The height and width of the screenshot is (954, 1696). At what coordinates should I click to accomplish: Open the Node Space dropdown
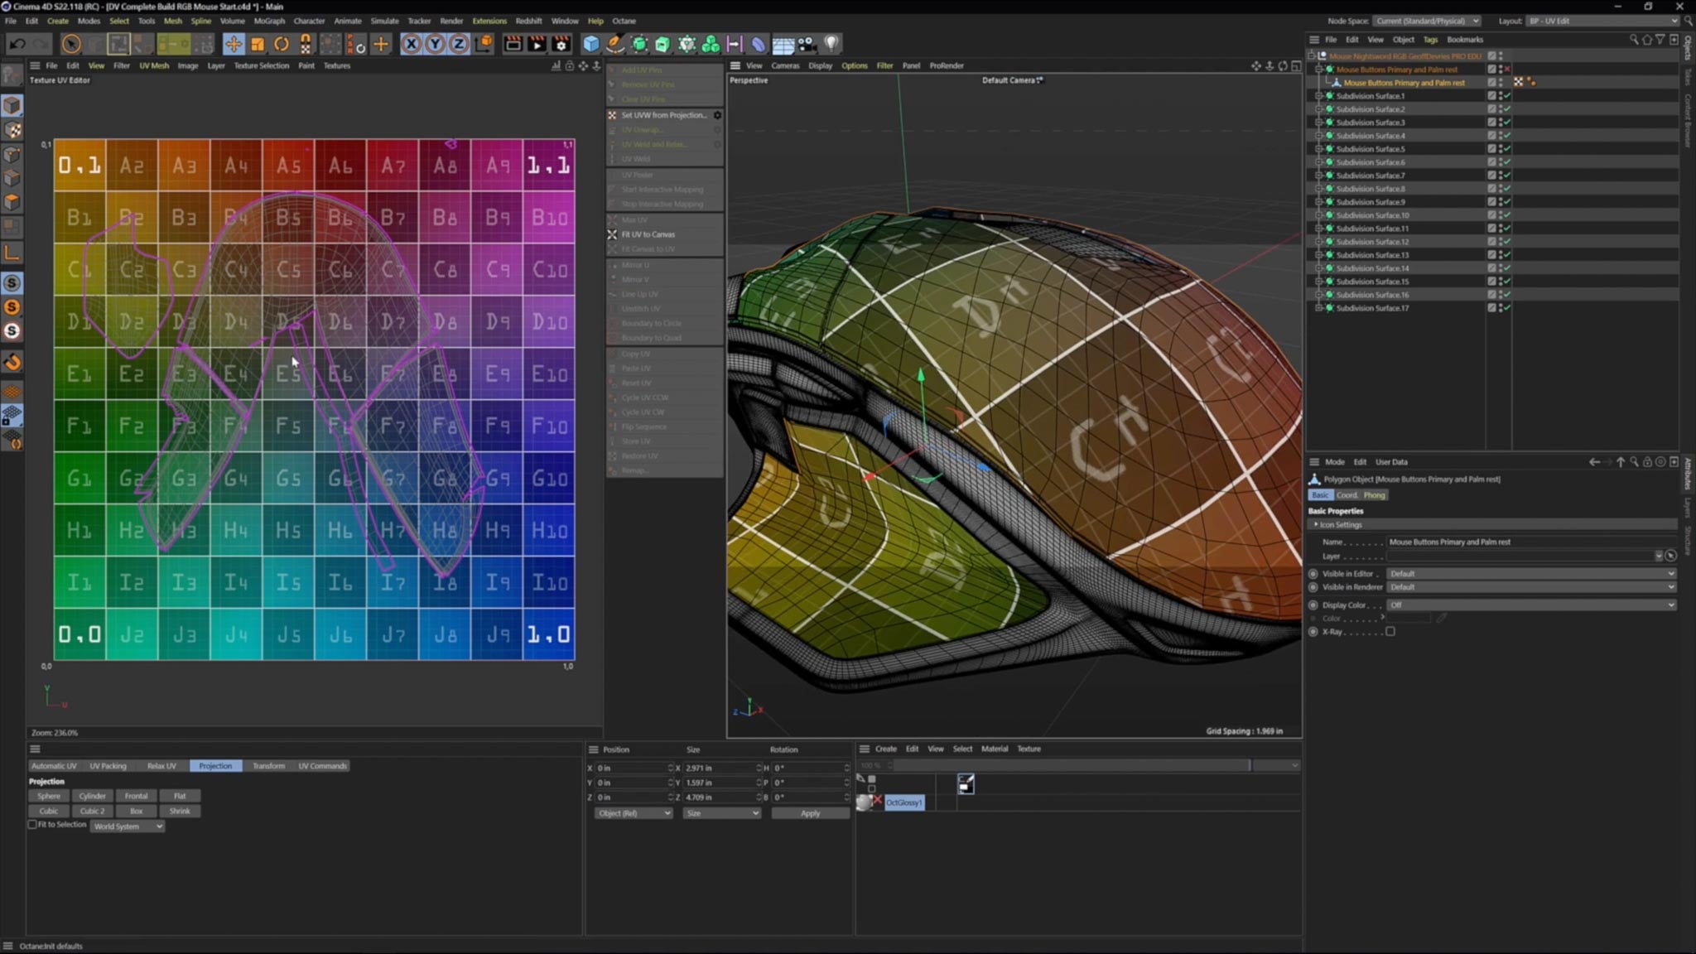(1428, 21)
